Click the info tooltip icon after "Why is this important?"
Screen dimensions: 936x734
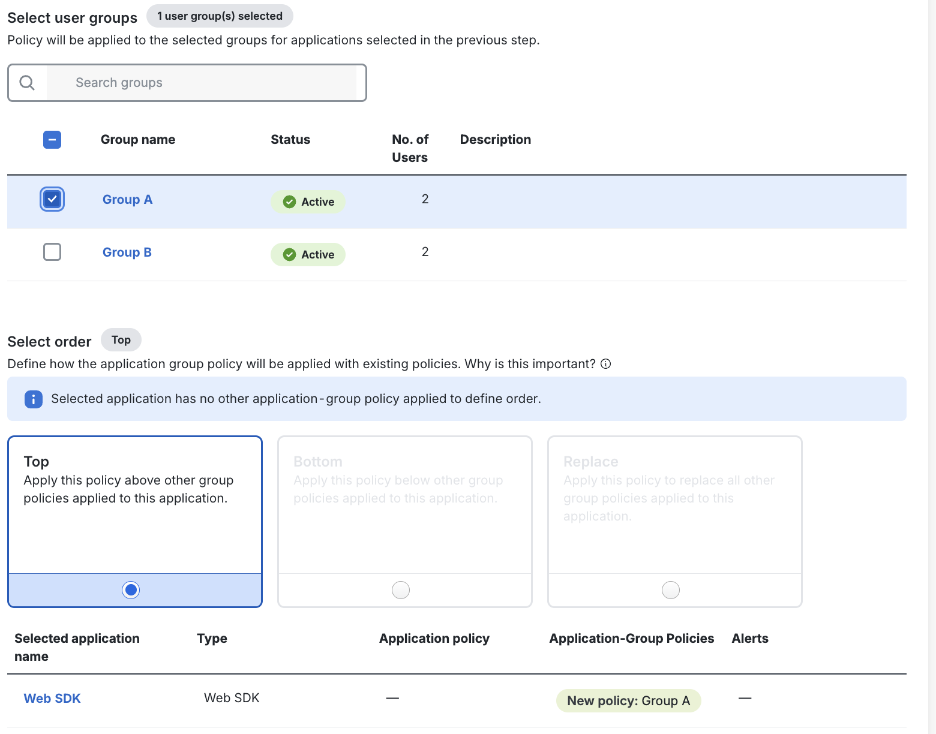pos(605,363)
